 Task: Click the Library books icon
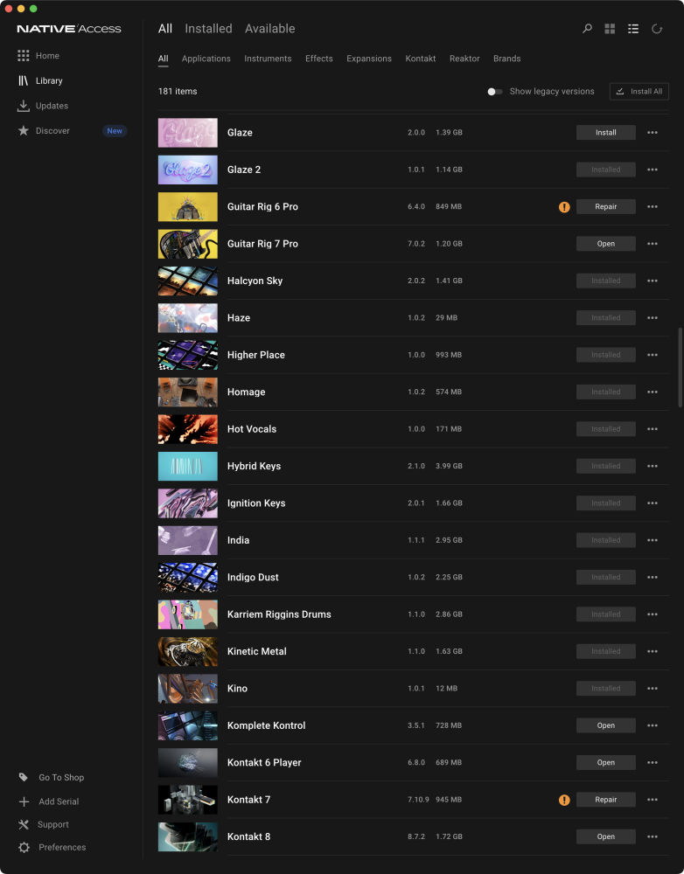(23, 80)
